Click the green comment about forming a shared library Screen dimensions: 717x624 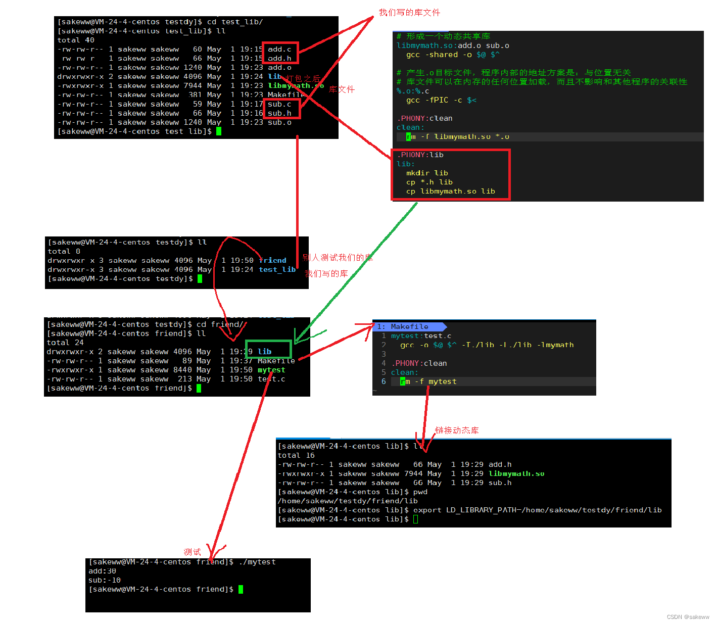443,36
